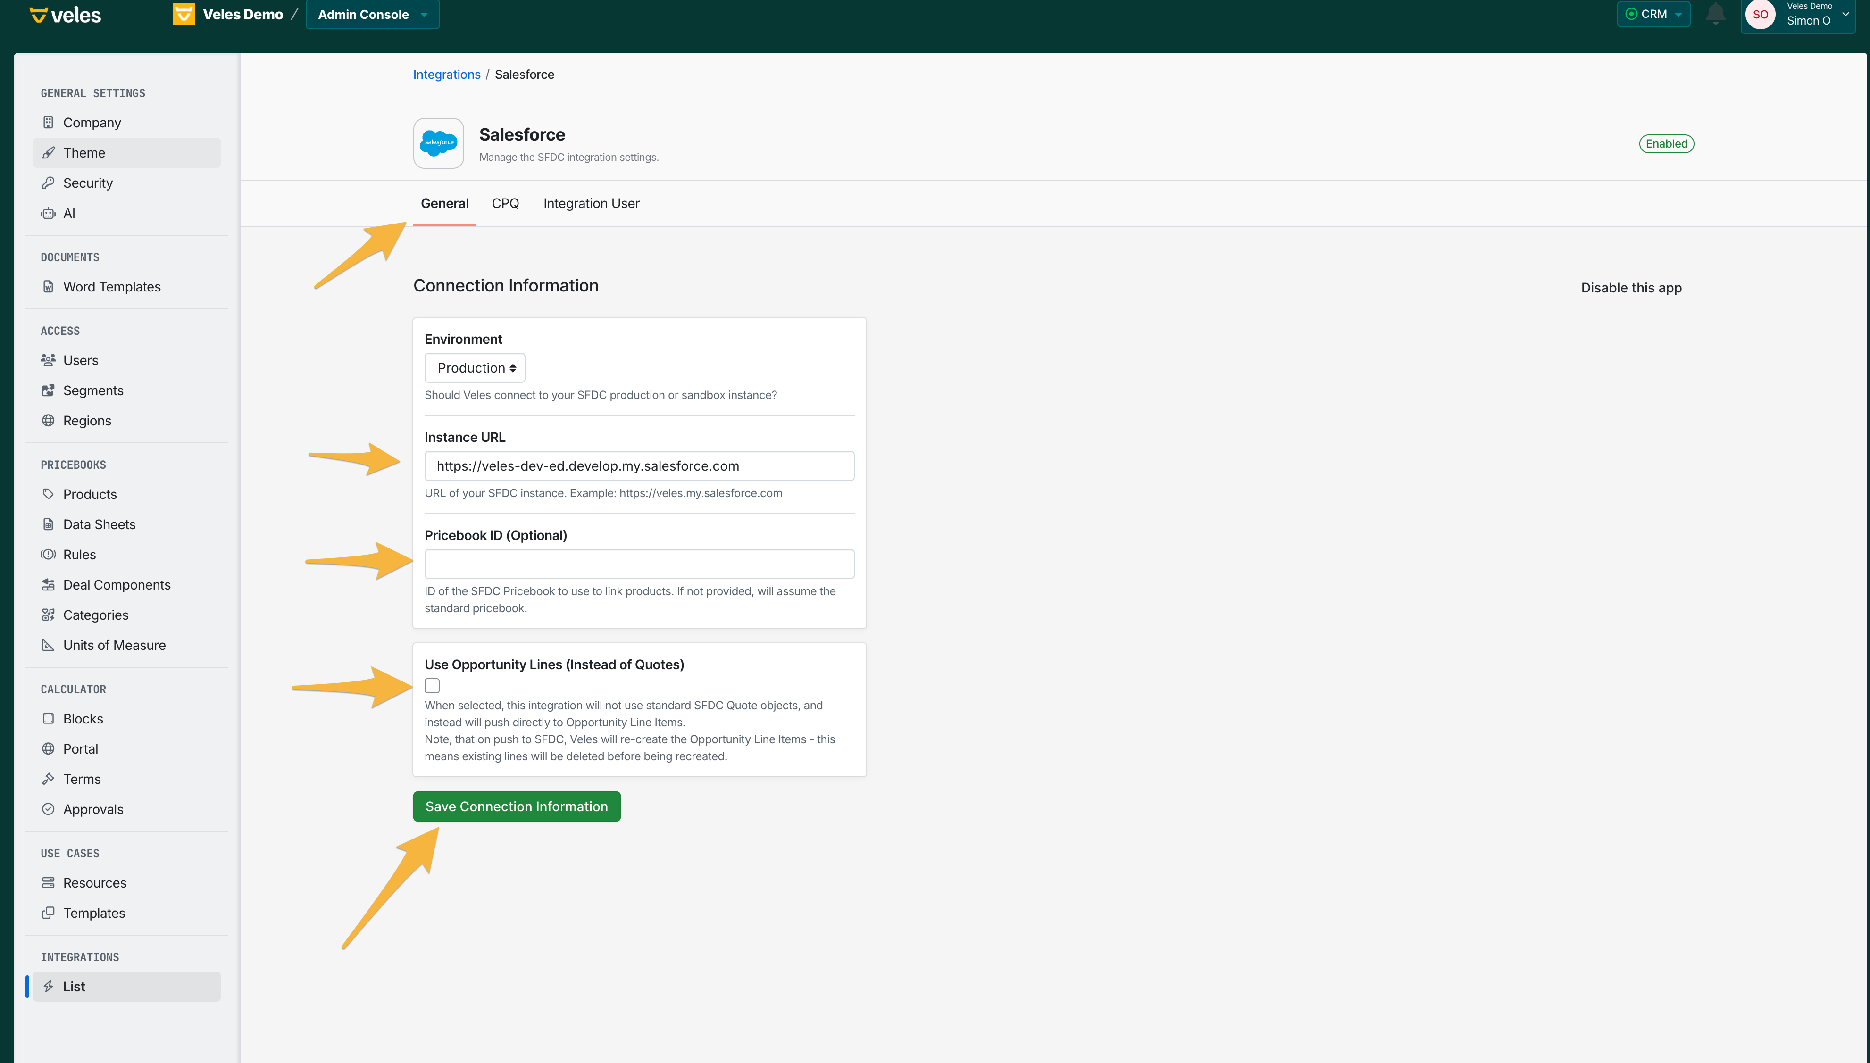This screenshot has height=1063, width=1870.
Task: Click the Word Templates document icon
Action: 48,286
